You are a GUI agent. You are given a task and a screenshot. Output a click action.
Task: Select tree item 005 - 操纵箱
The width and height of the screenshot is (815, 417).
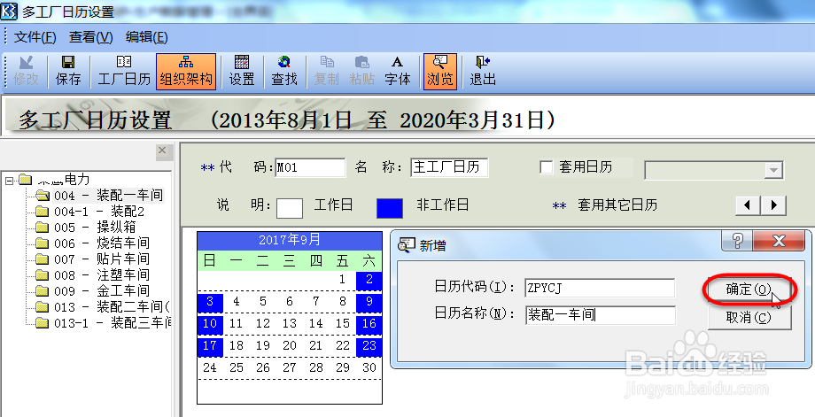pyautogui.click(x=95, y=228)
